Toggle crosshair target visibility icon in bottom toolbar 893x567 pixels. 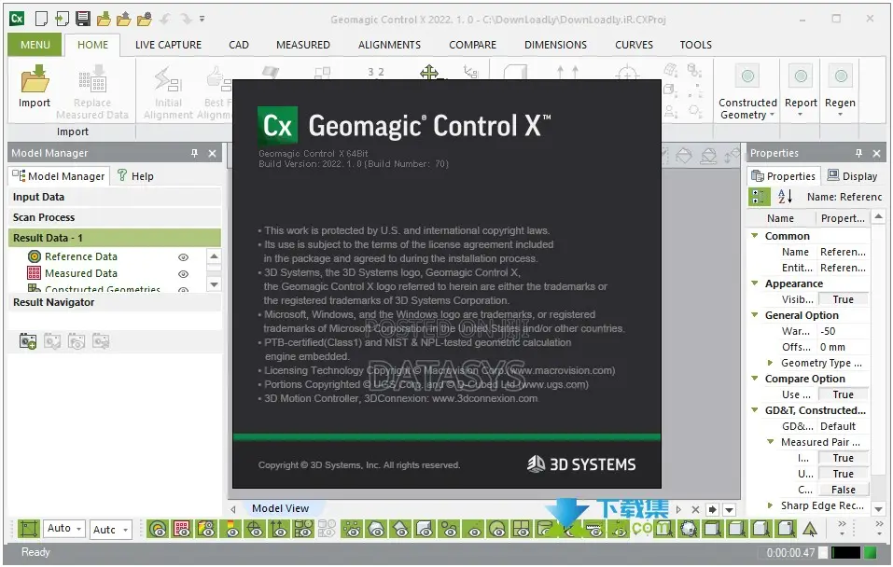(255, 529)
